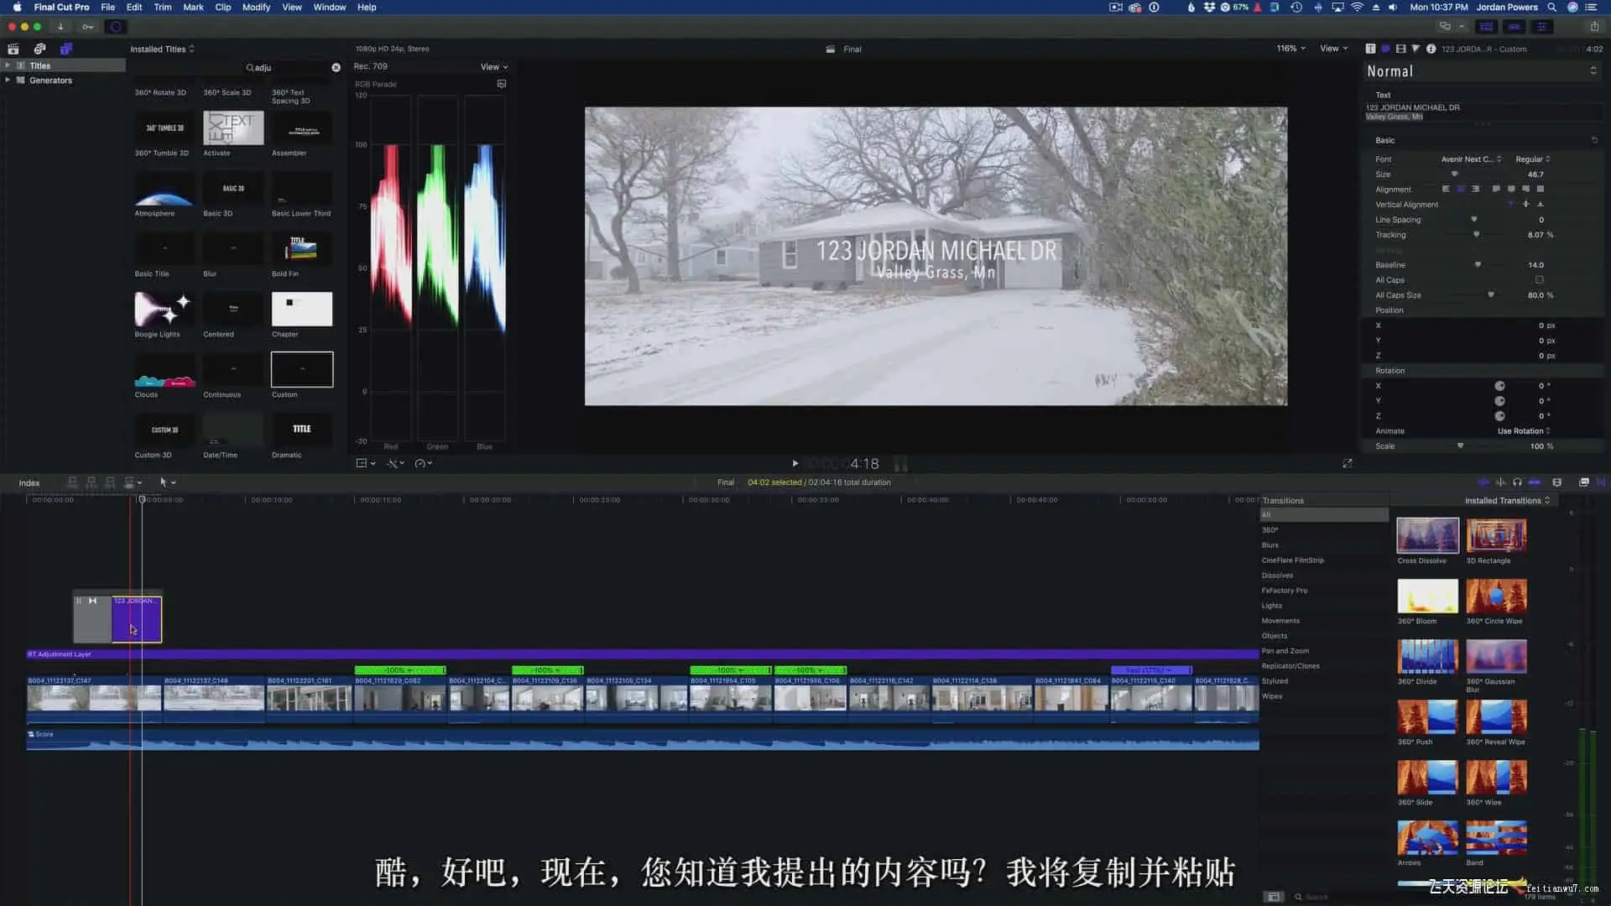The width and height of the screenshot is (1611, 906).
Task: Switch to the Video inspector filmstrip icon
Action: click(1400, 49)
